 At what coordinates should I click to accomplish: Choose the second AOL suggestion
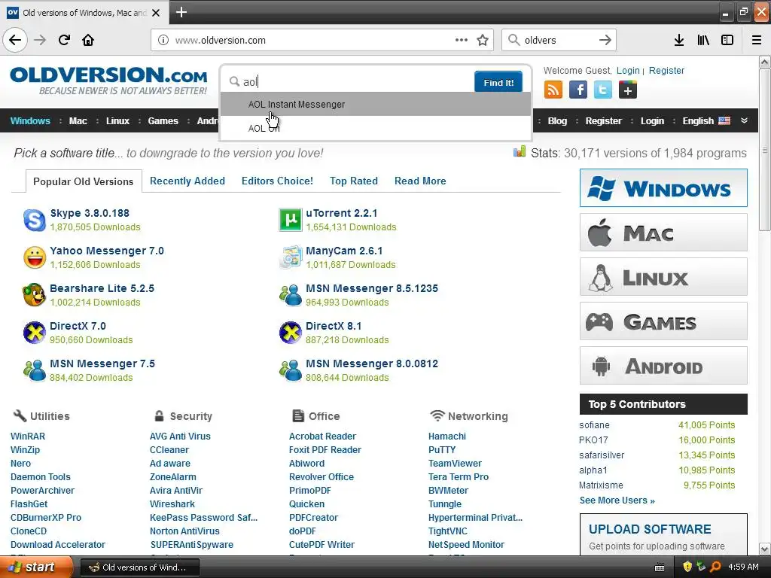[376, 128]
